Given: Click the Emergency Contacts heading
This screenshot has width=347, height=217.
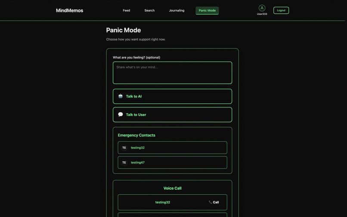Looking at the screenshot, I should click(136, 135).
